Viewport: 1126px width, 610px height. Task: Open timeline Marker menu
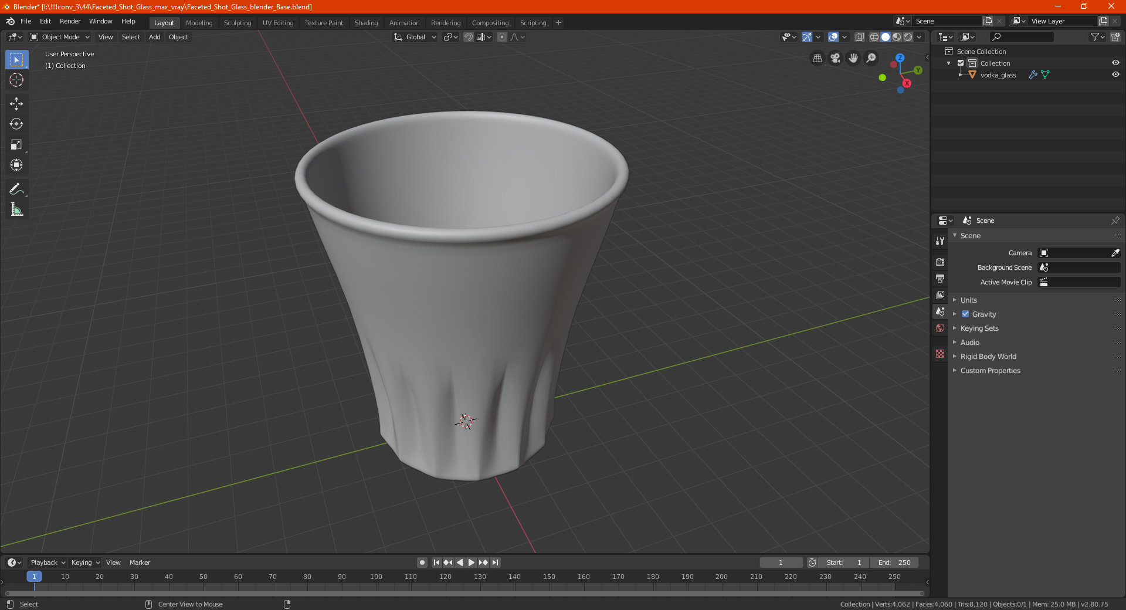coord(140,562)
